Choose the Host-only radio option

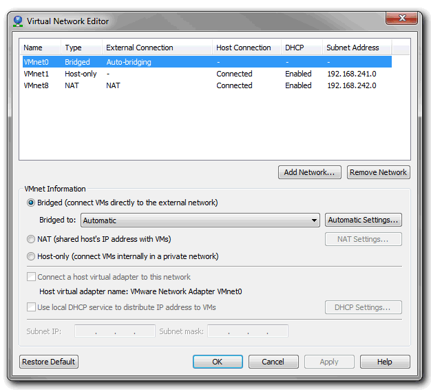(31, 256)
